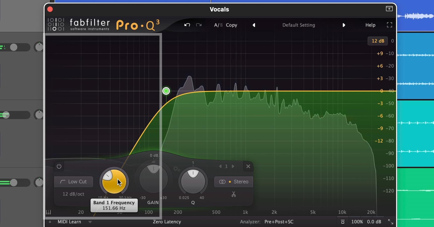This screenshot has height=227, width=434.
Task: Open the MIDI Learn dropdown arrow
Action: click(90, 222)
